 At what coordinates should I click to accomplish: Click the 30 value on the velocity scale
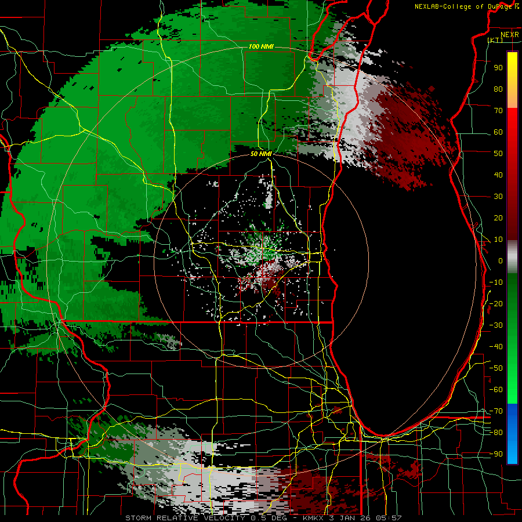pyautogui.click(x=498, y=197)
